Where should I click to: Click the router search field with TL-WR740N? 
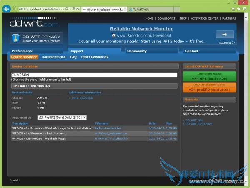[95, 75]
